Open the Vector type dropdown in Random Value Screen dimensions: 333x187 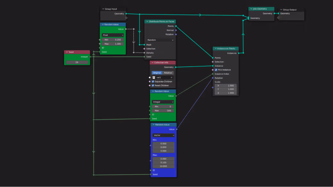click(164, 135)
